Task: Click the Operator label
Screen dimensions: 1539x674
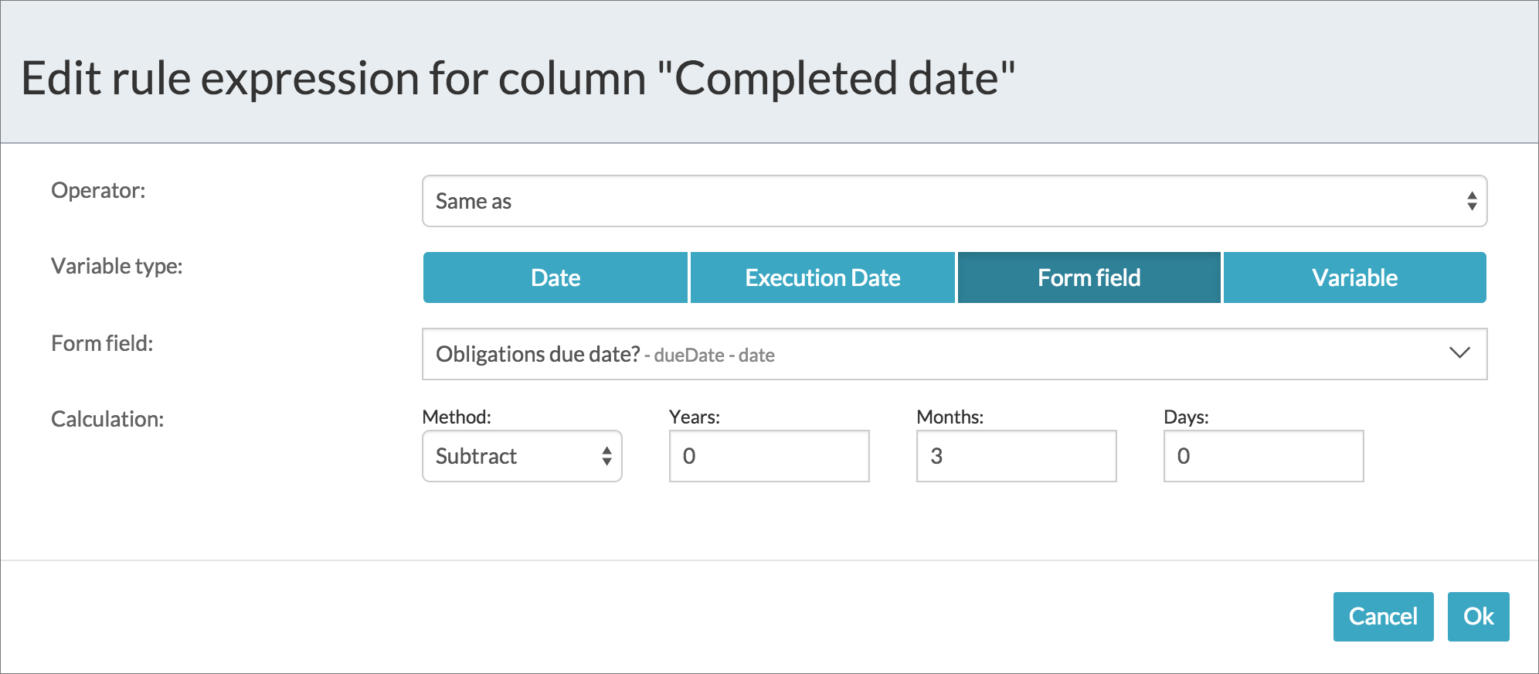Action: (x=98, y=191)
